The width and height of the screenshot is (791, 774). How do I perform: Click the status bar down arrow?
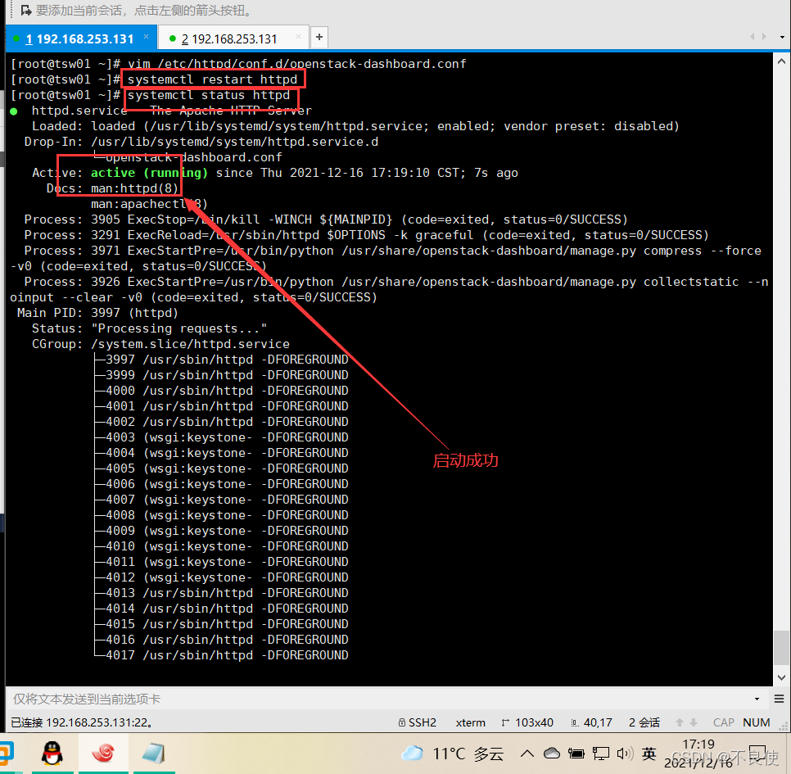[x=694, y=722]
